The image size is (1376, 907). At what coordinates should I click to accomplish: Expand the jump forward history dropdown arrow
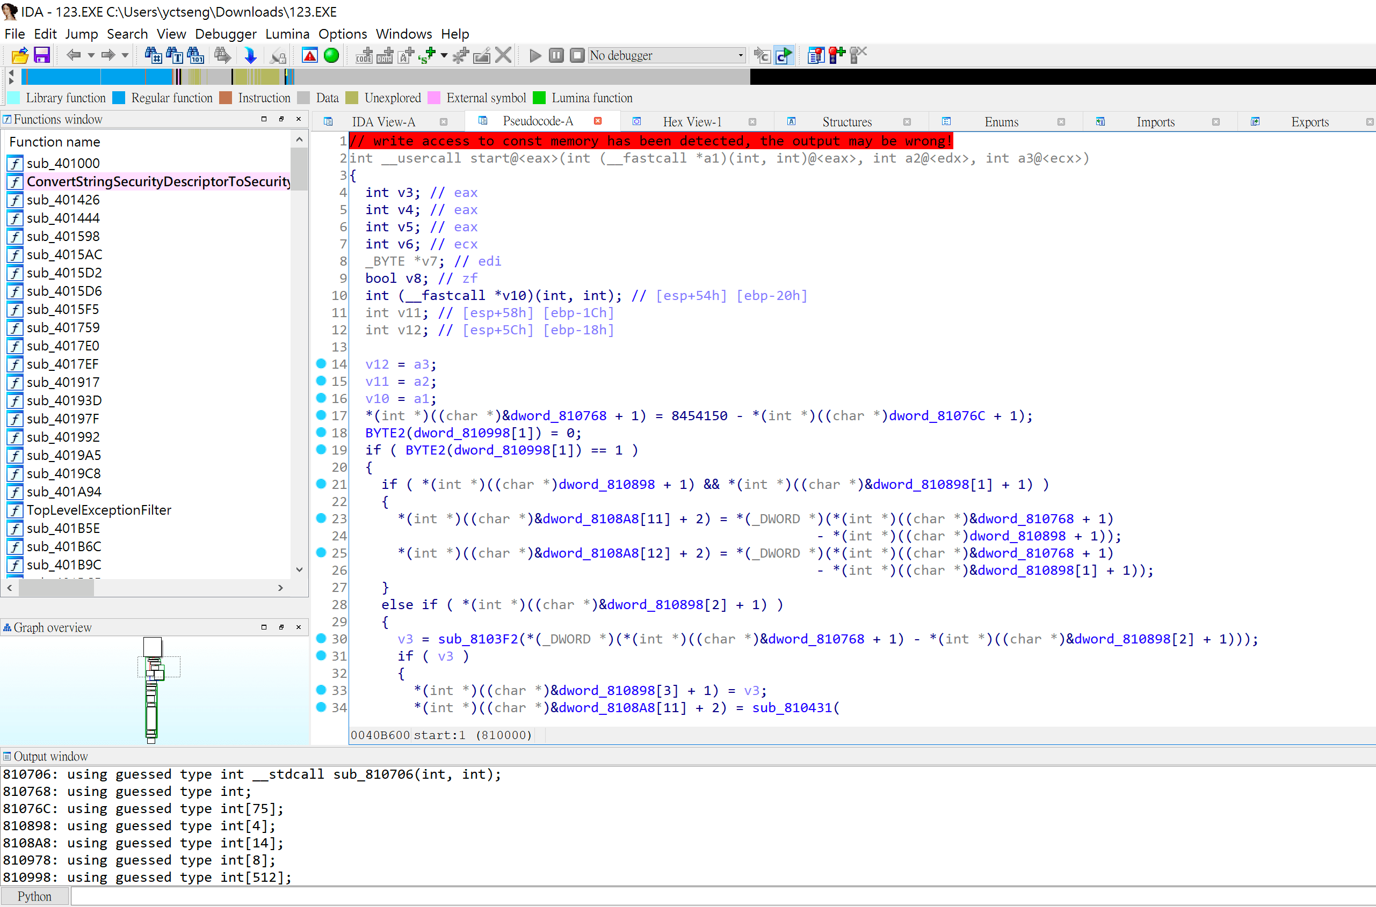click(x=125, y=55)
